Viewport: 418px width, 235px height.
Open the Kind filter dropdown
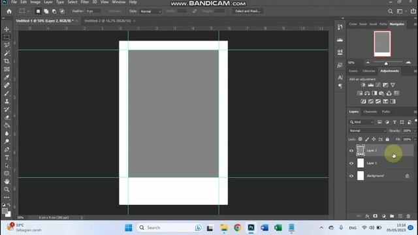(x=361, y=122)
